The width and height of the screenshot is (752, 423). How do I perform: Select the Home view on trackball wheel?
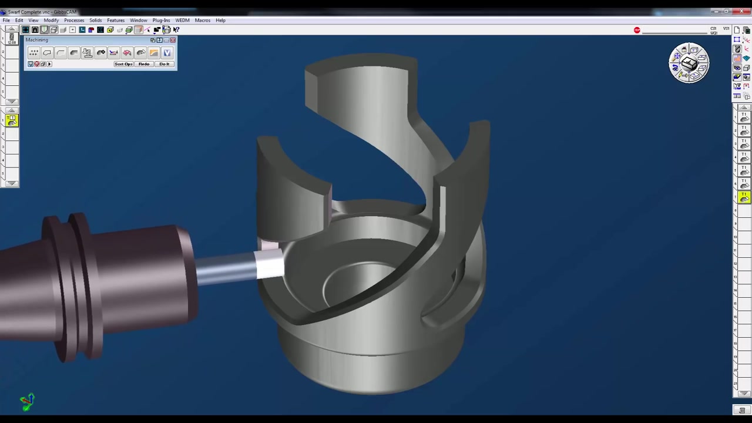(x=684, y=49)
